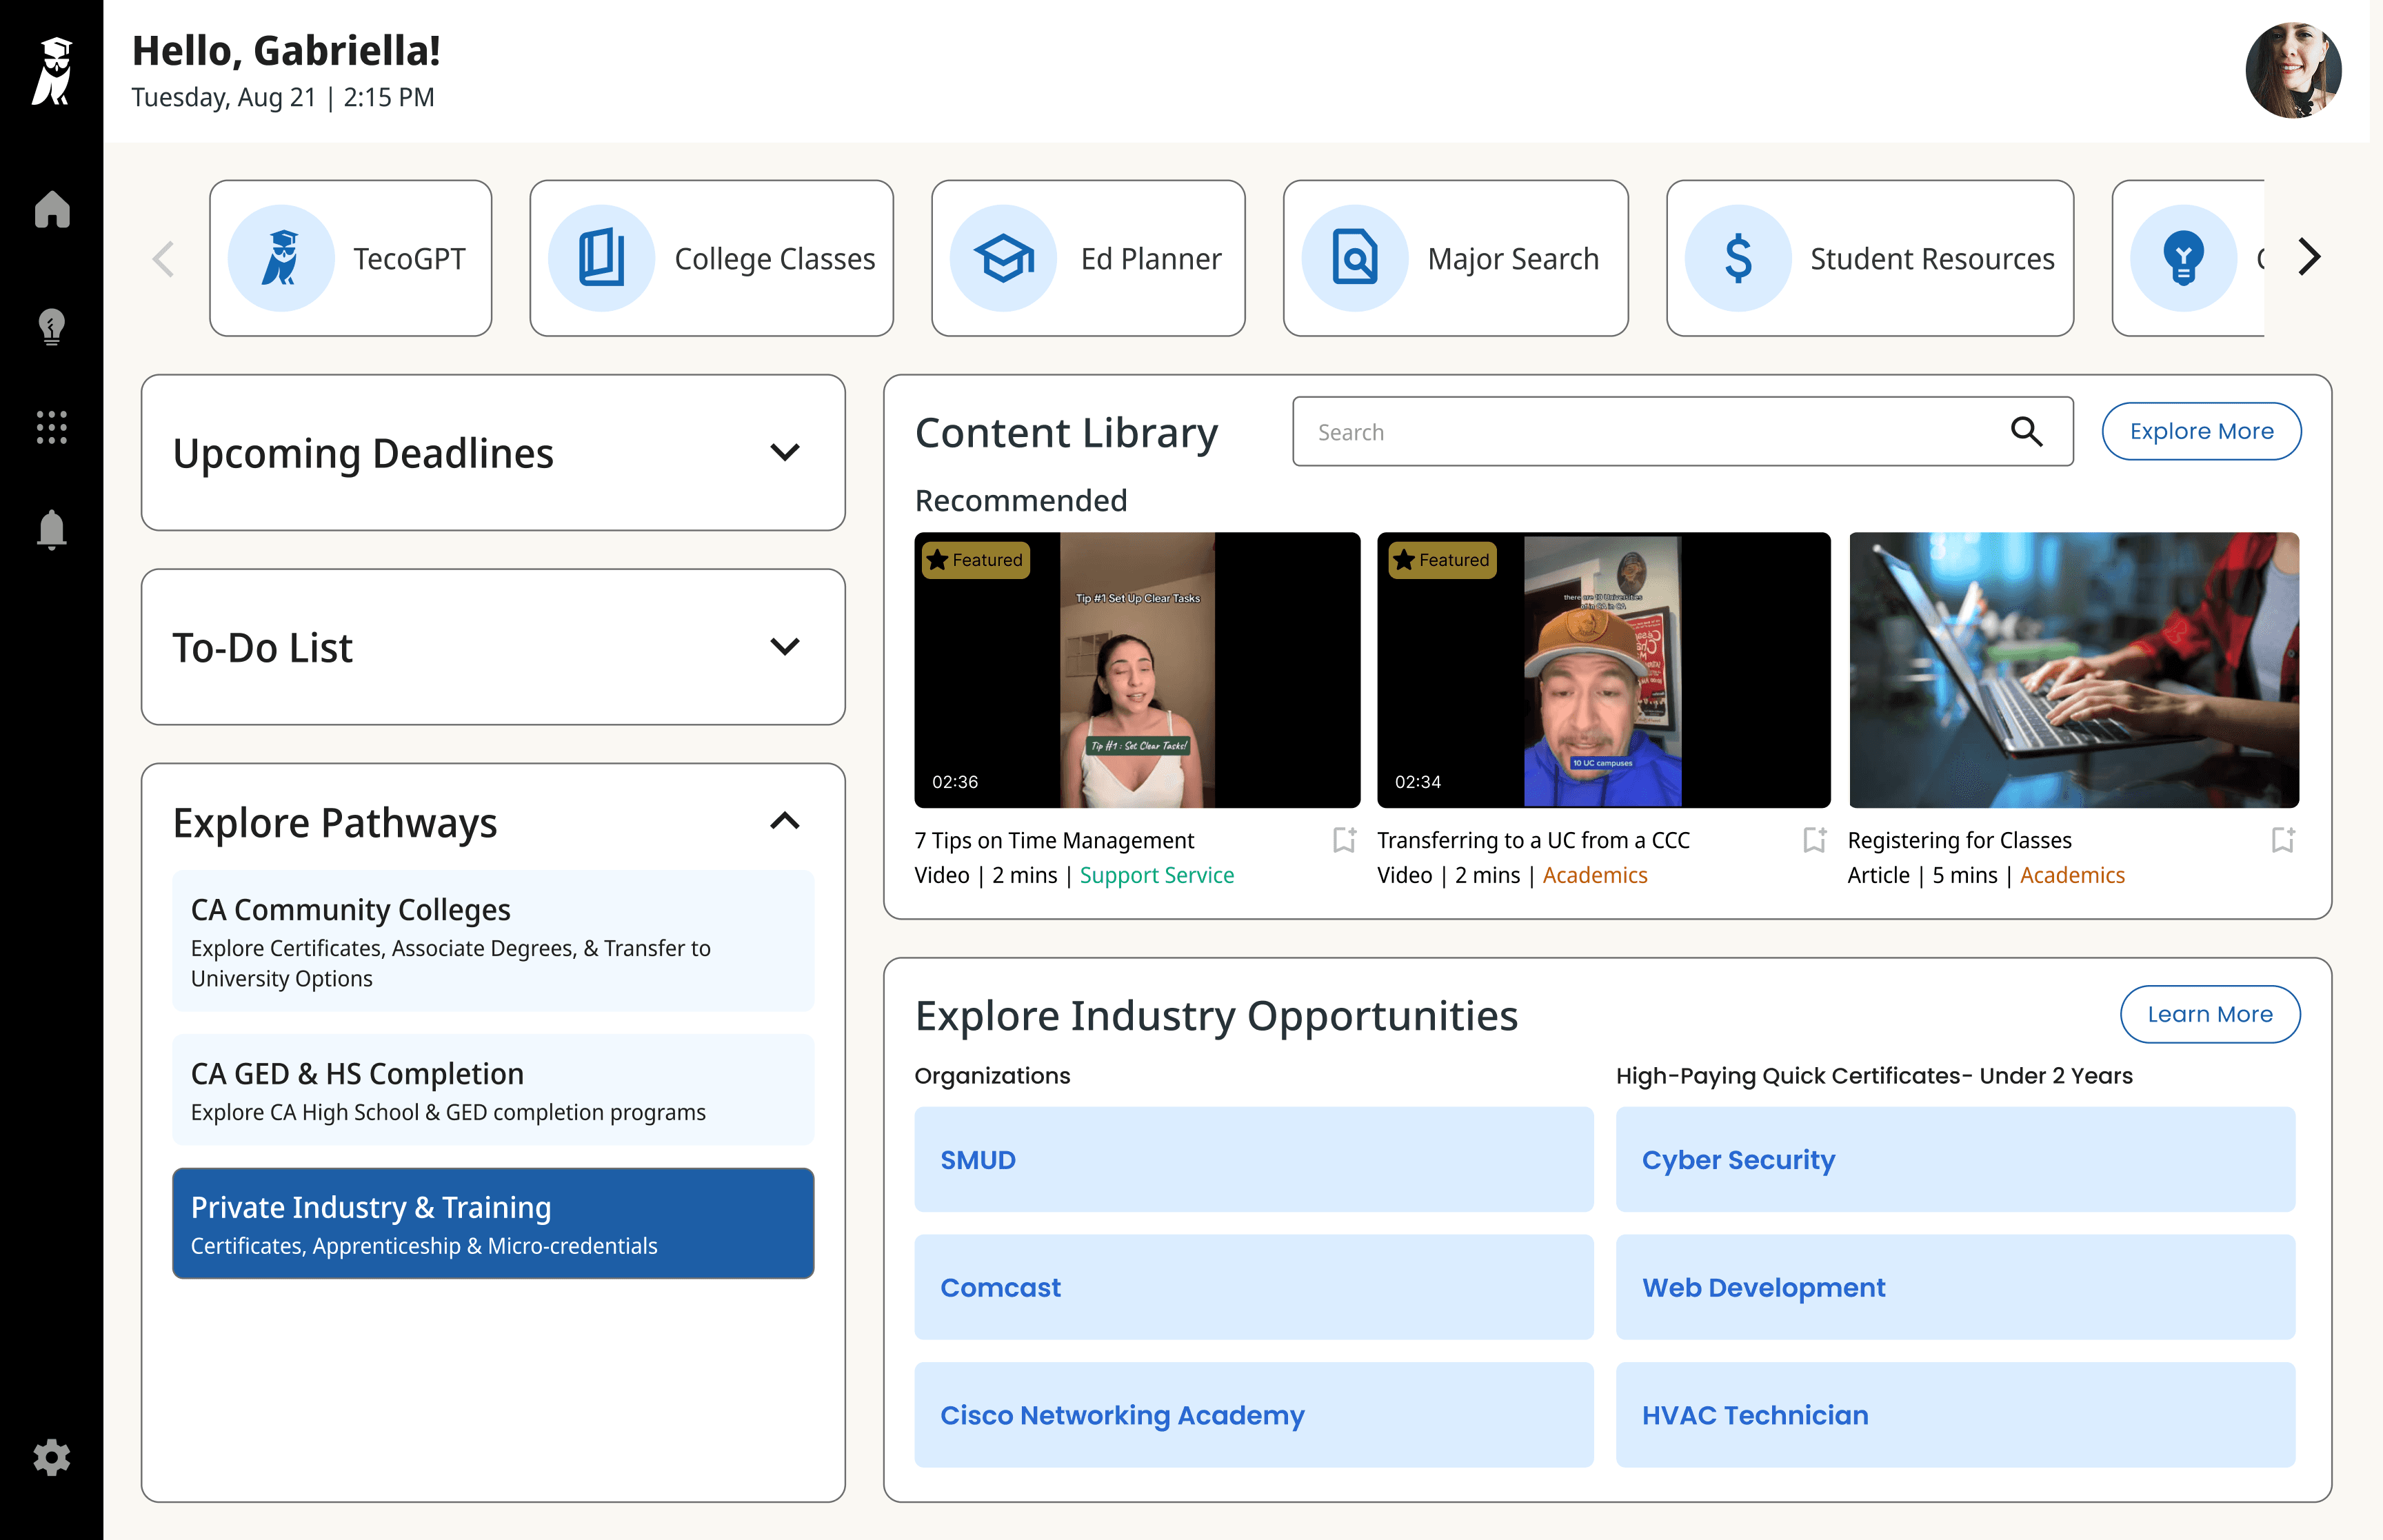The image size is (2383, 1540).
Task: Select Private Industry & Training pathway
Action: [x=493, y=1223]
